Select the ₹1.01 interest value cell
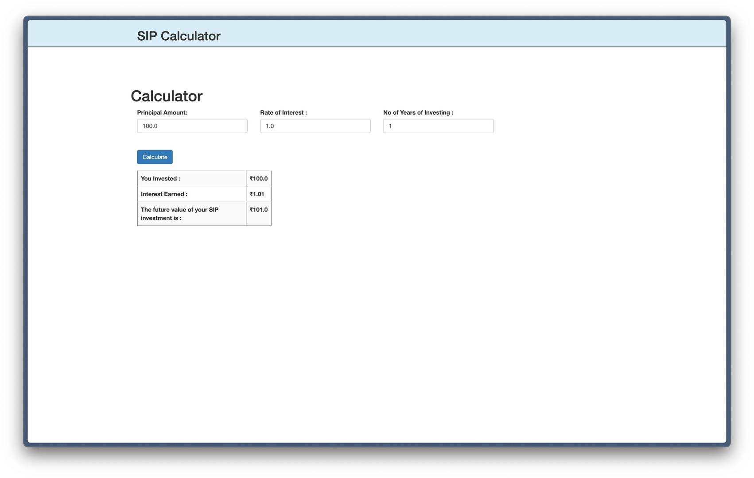 (x=259, y=194)
